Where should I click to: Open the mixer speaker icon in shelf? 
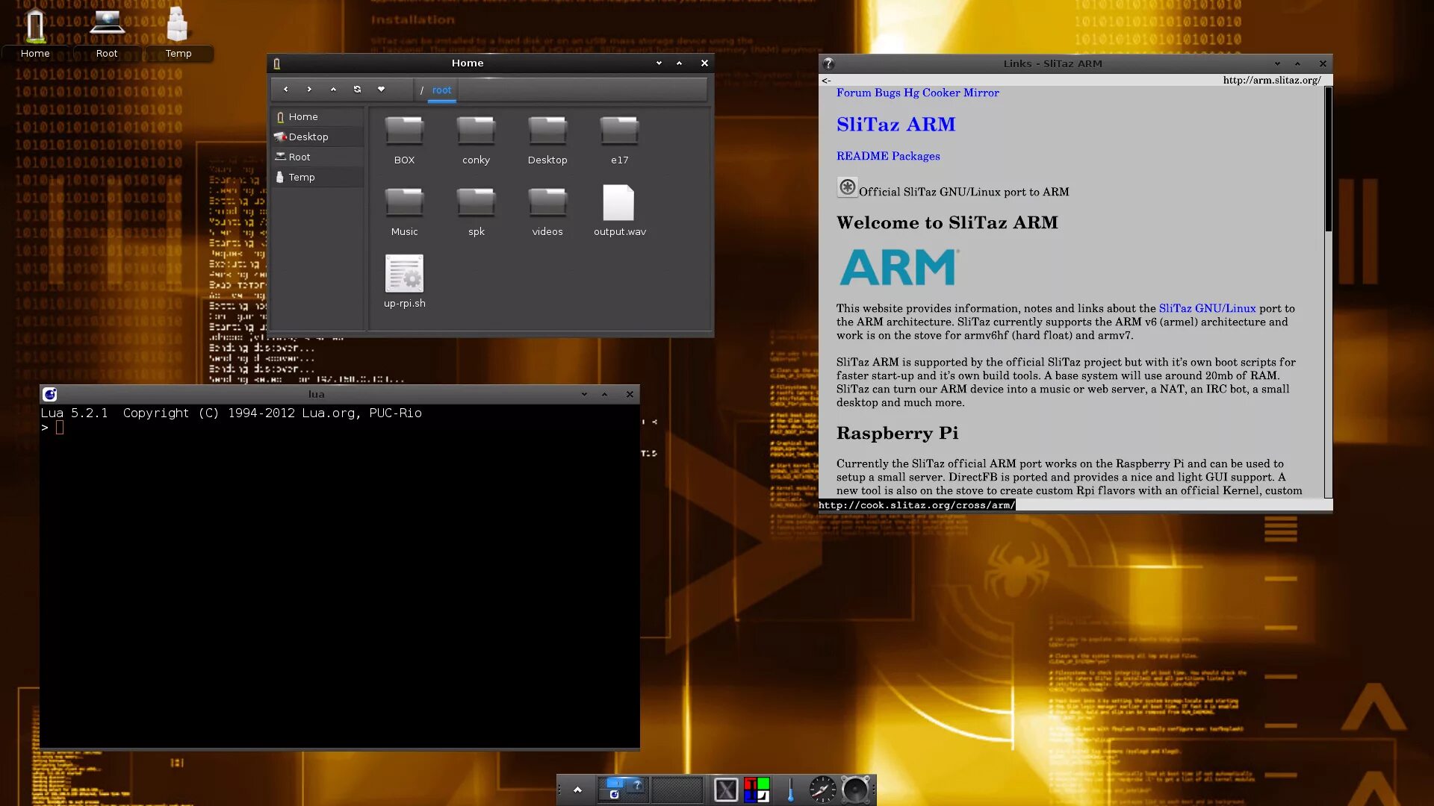pos(855,790)
